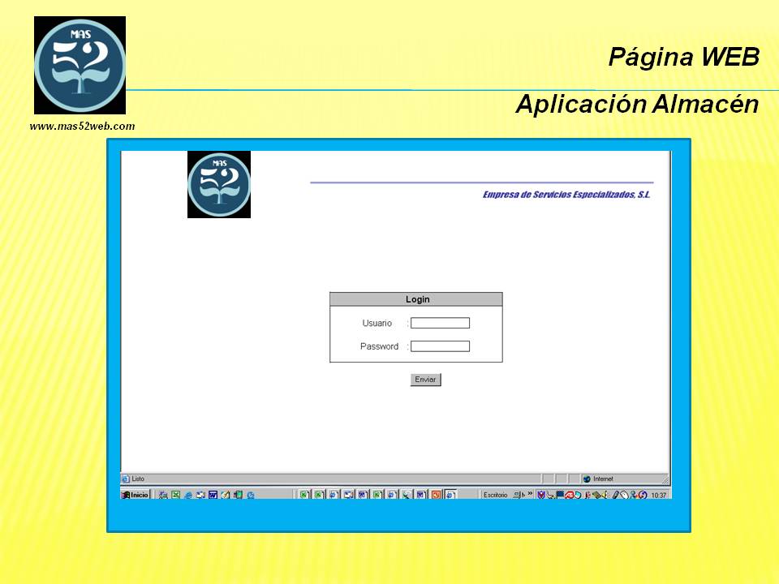
Task: Click the first Excel taskbar window button
Action: pyautogui.click(x=304, y=495)
